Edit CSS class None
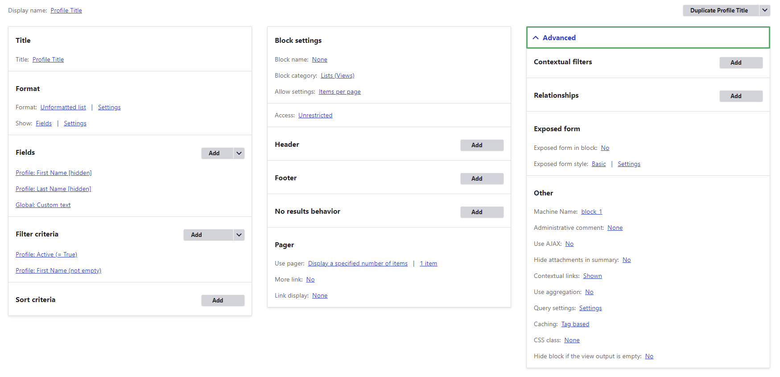This screenshot has height=377, width=780. (x=572, y=340)
